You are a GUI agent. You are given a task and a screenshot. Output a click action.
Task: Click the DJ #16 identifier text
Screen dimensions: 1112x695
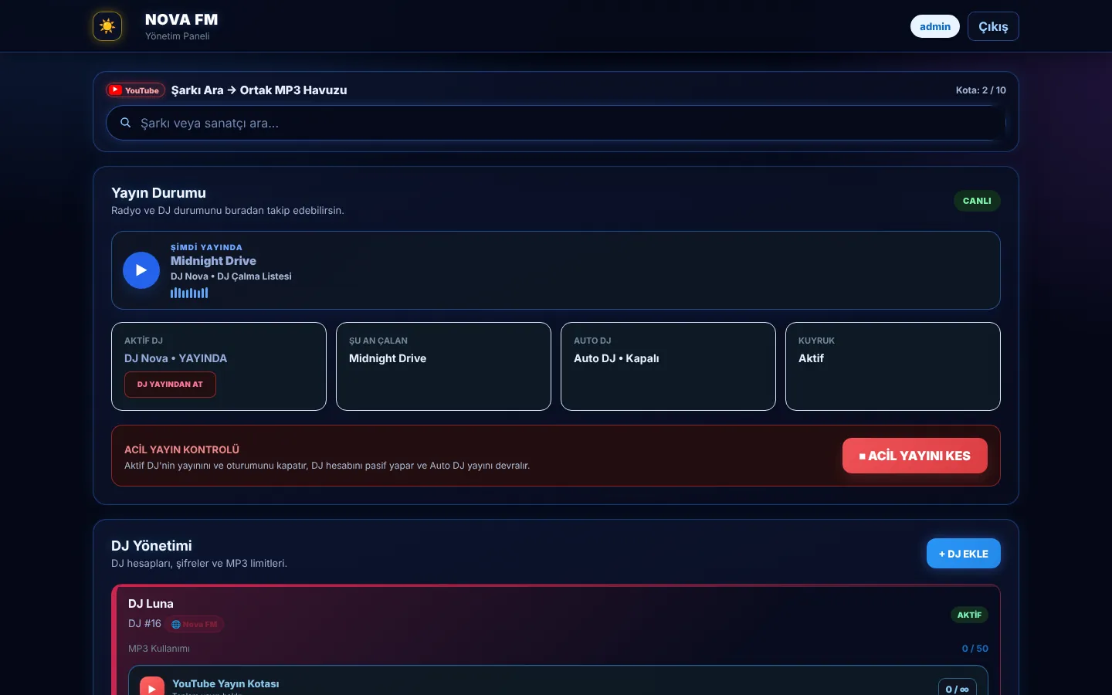[144, 624]
